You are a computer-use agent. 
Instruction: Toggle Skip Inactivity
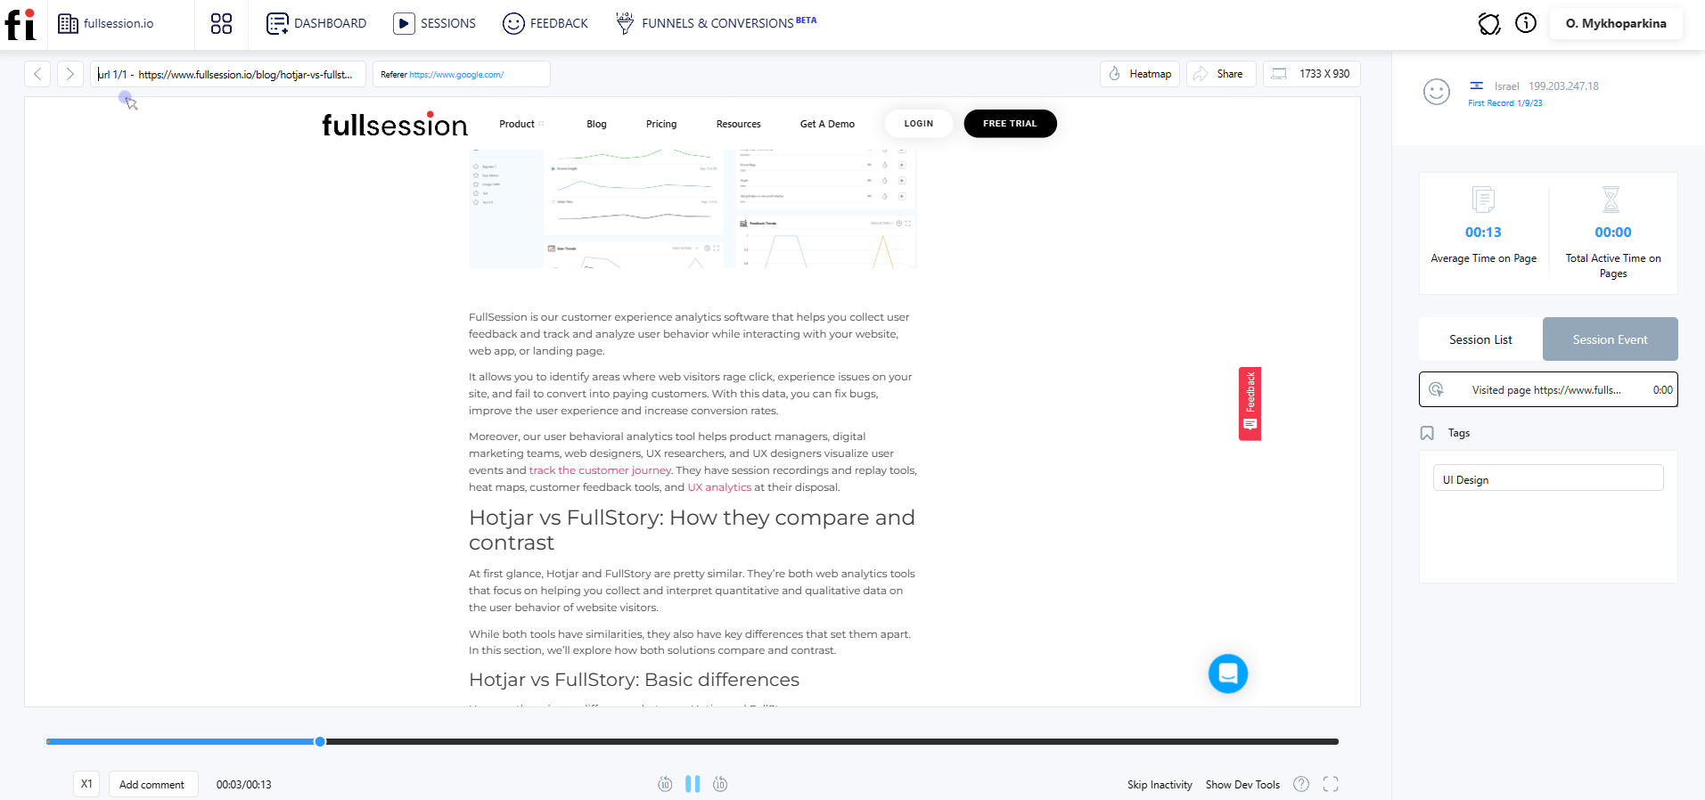[x=1160, y=785]
